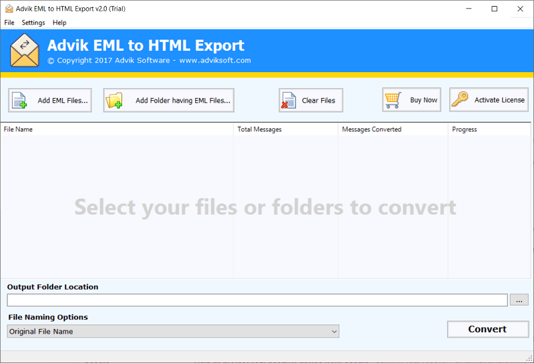Sort by the File Name column header
This screenshot has width=534, height=363.
(117, 129)
